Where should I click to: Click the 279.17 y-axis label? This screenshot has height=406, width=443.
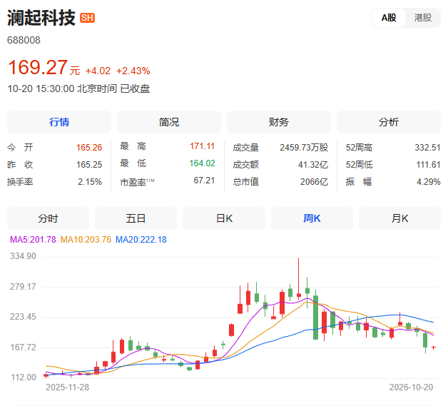coord(23,287)
